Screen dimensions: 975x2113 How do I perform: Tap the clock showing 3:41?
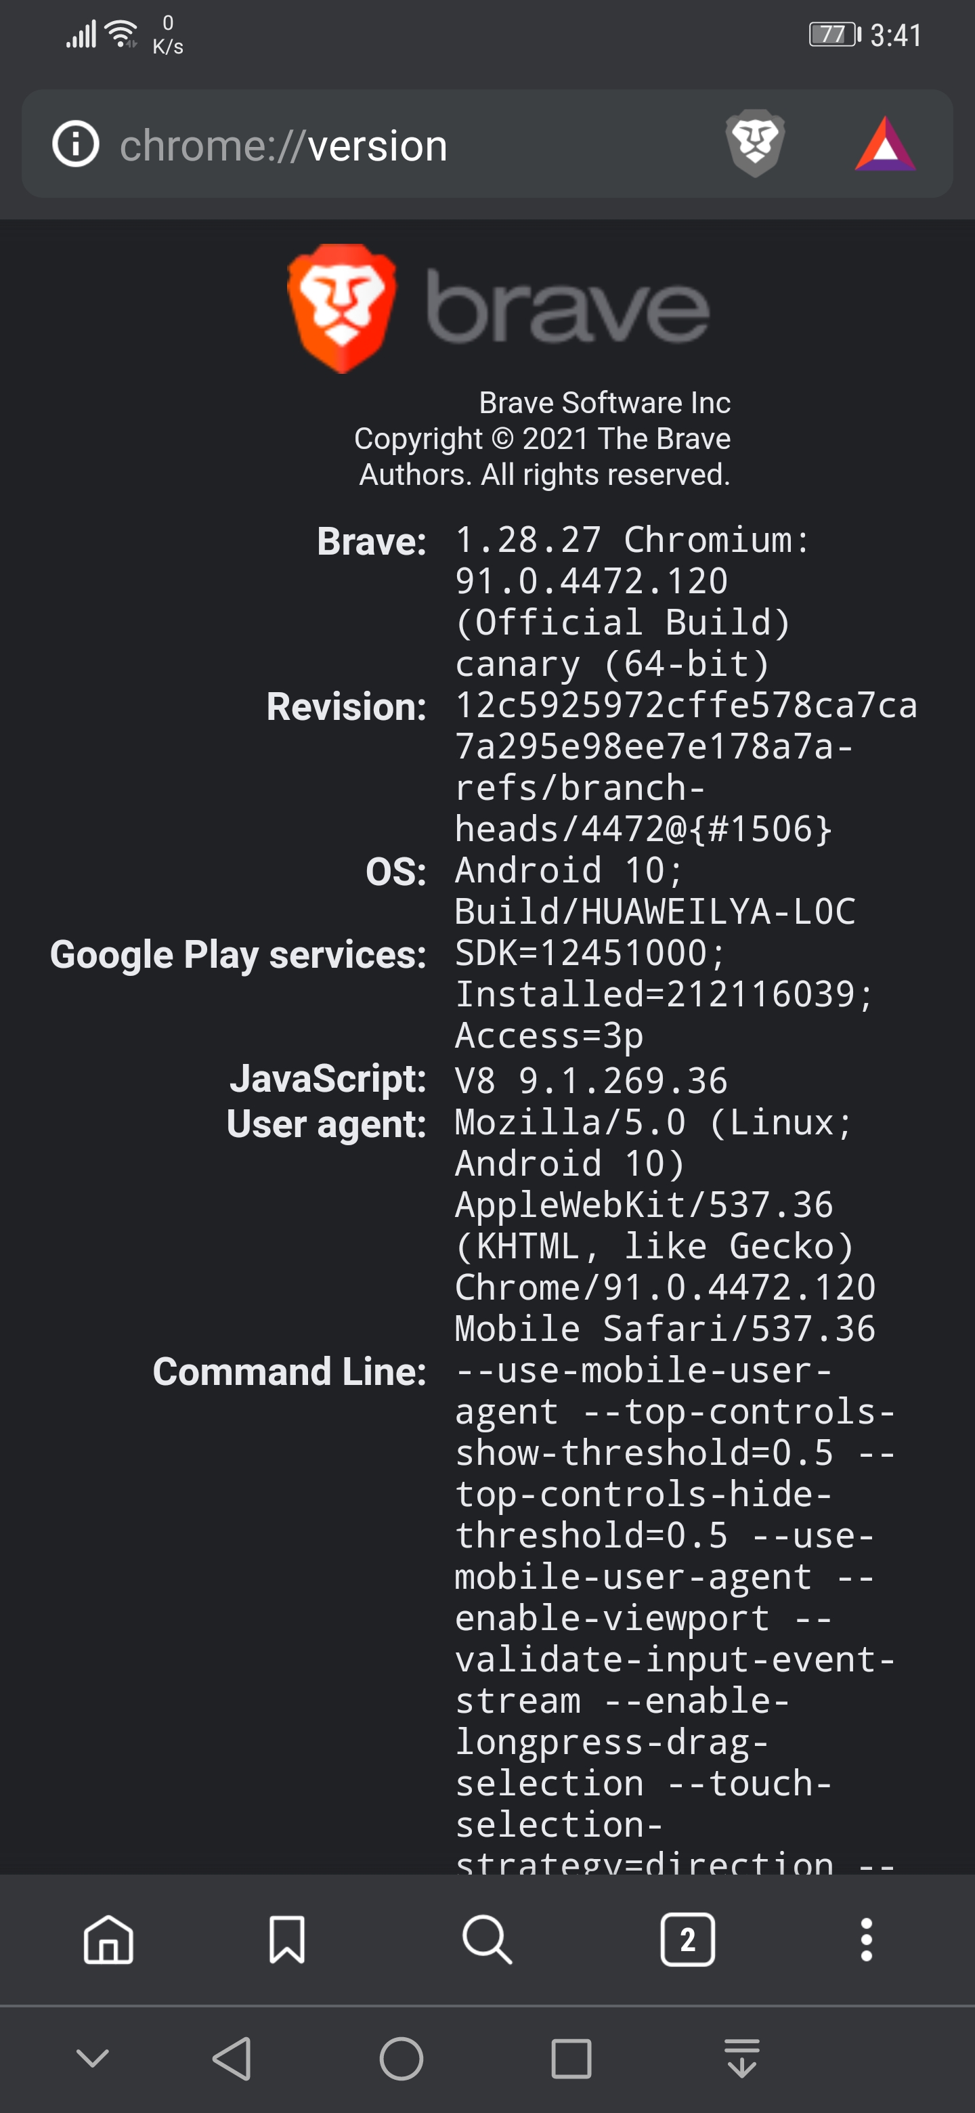[894, 35]
